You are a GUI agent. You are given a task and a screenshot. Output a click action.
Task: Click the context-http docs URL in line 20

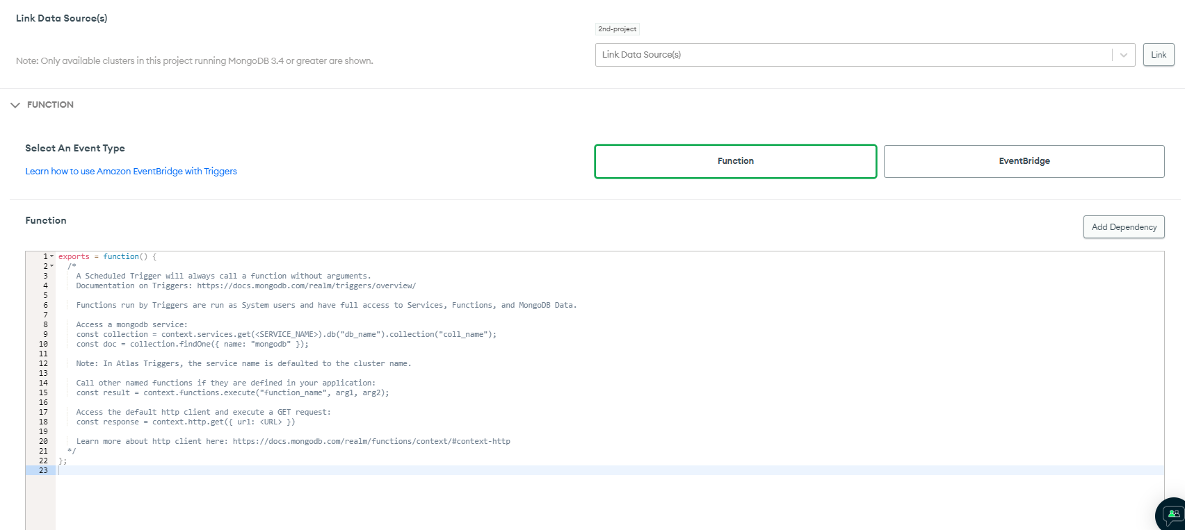(371, 442)
